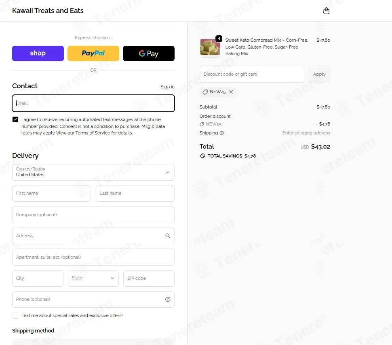Remove the NEW25 discount code tag
Screen dimensions: 392x345
(x=231, y=92)
